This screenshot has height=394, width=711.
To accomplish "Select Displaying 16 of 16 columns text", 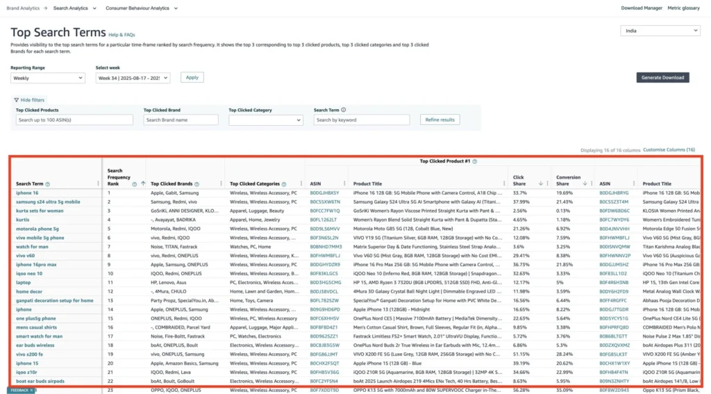I will [x=610, y=150].
